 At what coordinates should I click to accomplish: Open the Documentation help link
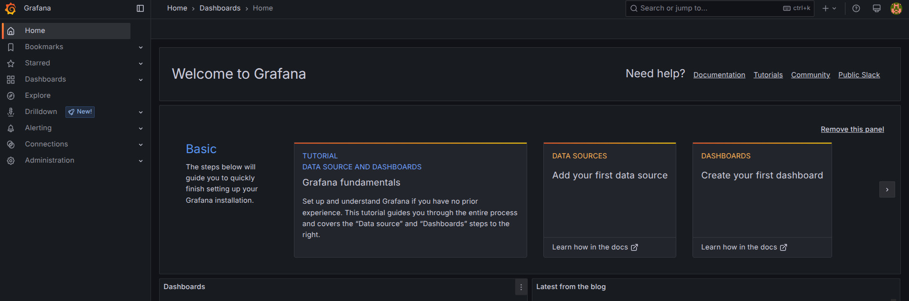pyautogui.click(x=719, y=75)
